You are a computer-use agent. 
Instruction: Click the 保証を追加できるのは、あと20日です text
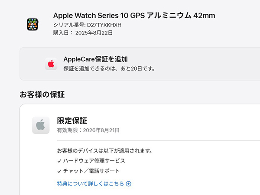coord(109,68)
